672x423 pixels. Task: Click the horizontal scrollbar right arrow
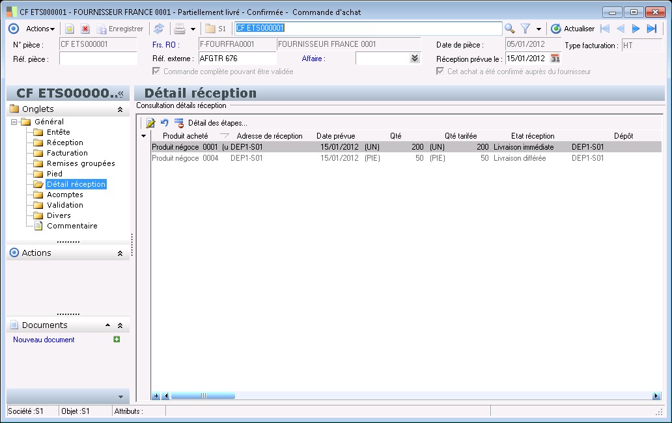point(656,396)
